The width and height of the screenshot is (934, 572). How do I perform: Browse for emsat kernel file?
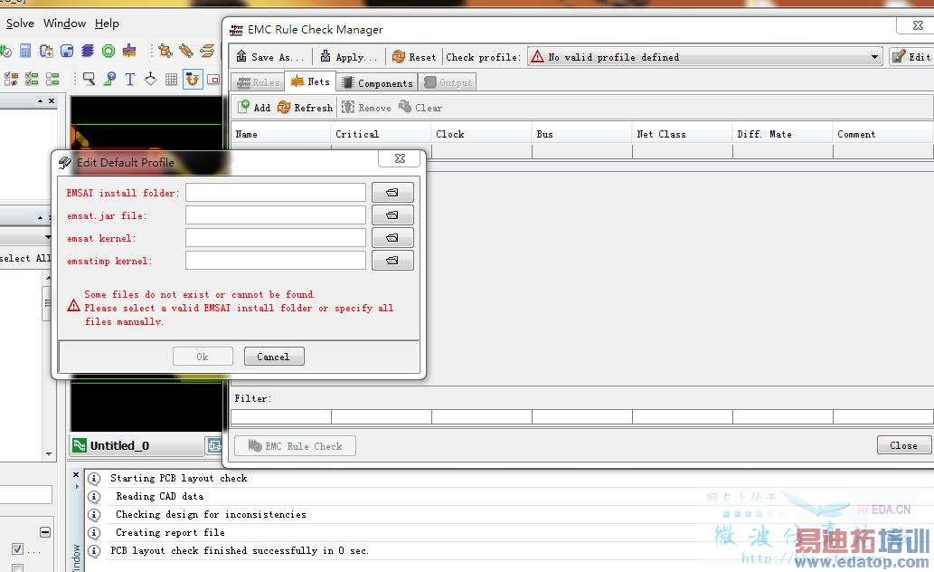click(392, 238)
